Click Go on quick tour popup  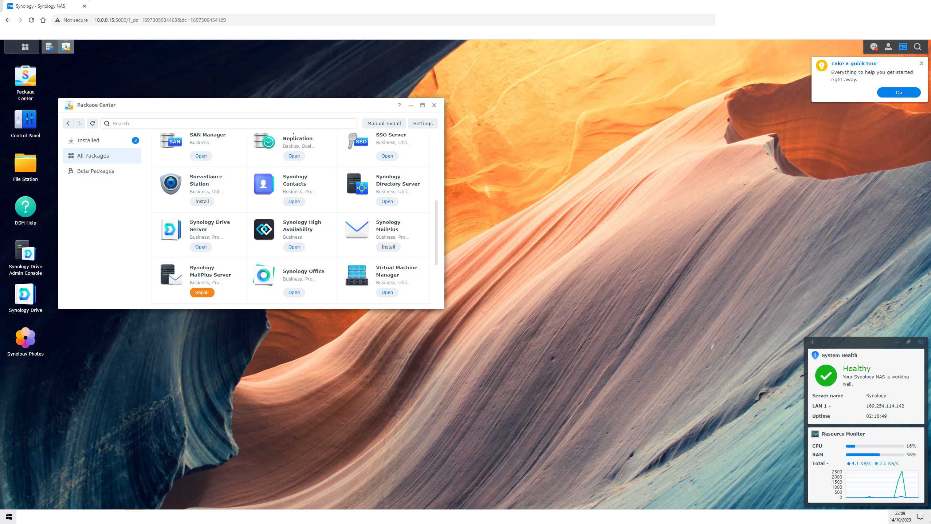click(x=899, y=92)
